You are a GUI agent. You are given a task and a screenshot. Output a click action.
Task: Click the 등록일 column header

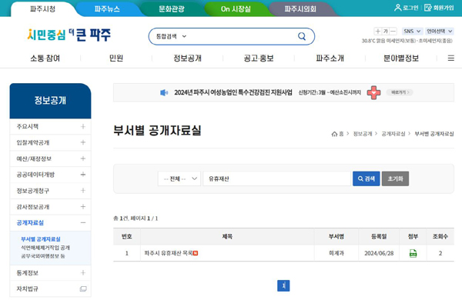[379, 236]
